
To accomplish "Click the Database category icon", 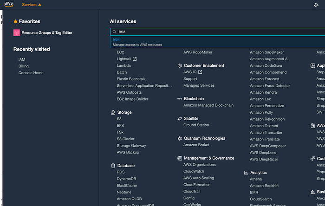I will pos(113,166).
